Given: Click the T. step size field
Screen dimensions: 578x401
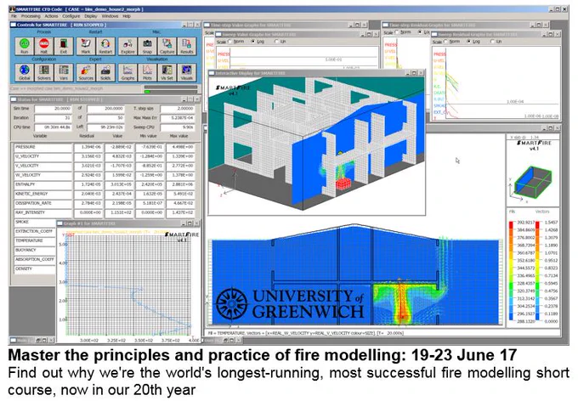Looking at the screenshot, I should pos(178,109).
